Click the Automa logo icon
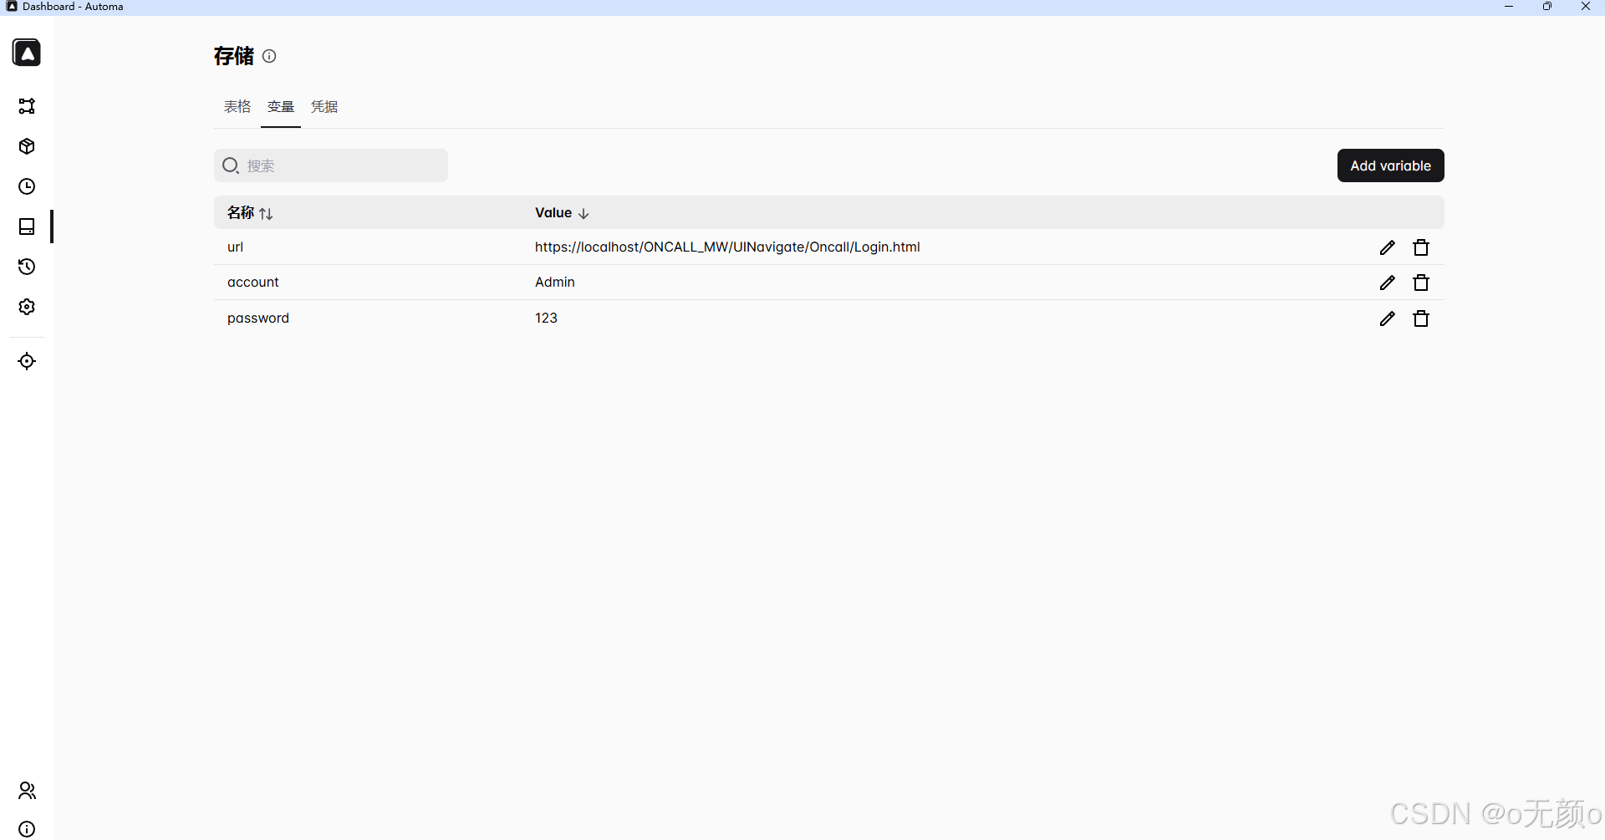The width and height of the screenshot is (1605, 840). (27, 53)
